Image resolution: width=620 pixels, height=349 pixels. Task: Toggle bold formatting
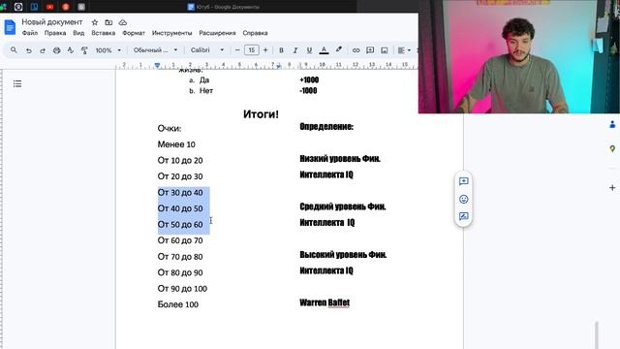[x=281, y=50]
